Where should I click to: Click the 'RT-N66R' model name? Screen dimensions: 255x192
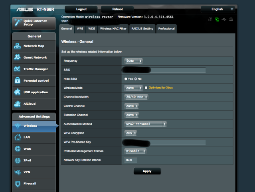45,10
